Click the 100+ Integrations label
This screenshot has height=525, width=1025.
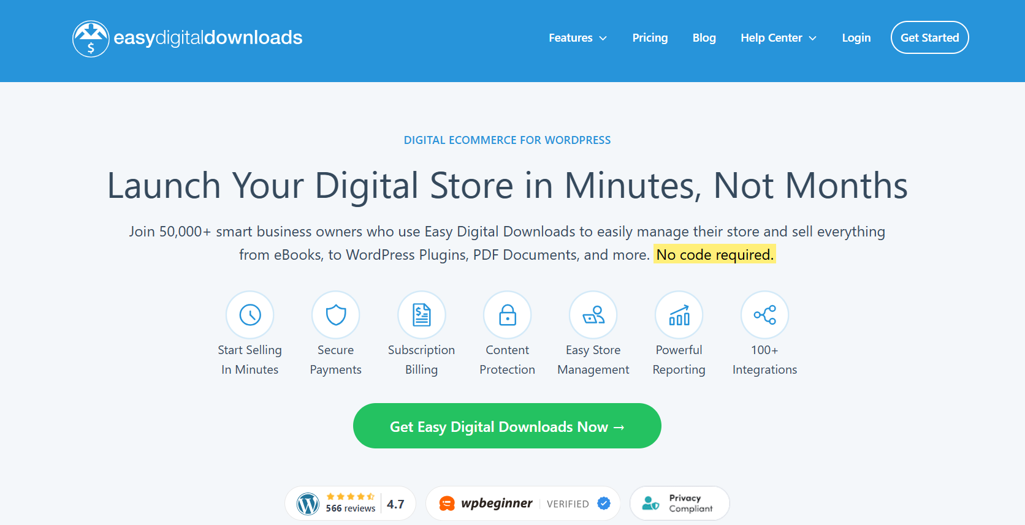tap(765, 360)
